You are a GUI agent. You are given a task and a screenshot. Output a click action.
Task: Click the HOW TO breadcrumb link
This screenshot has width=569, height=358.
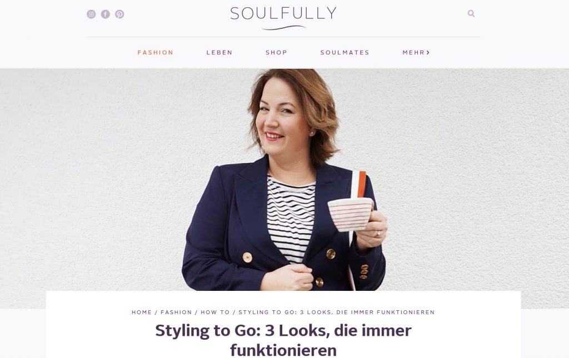[x=215, y=312]
